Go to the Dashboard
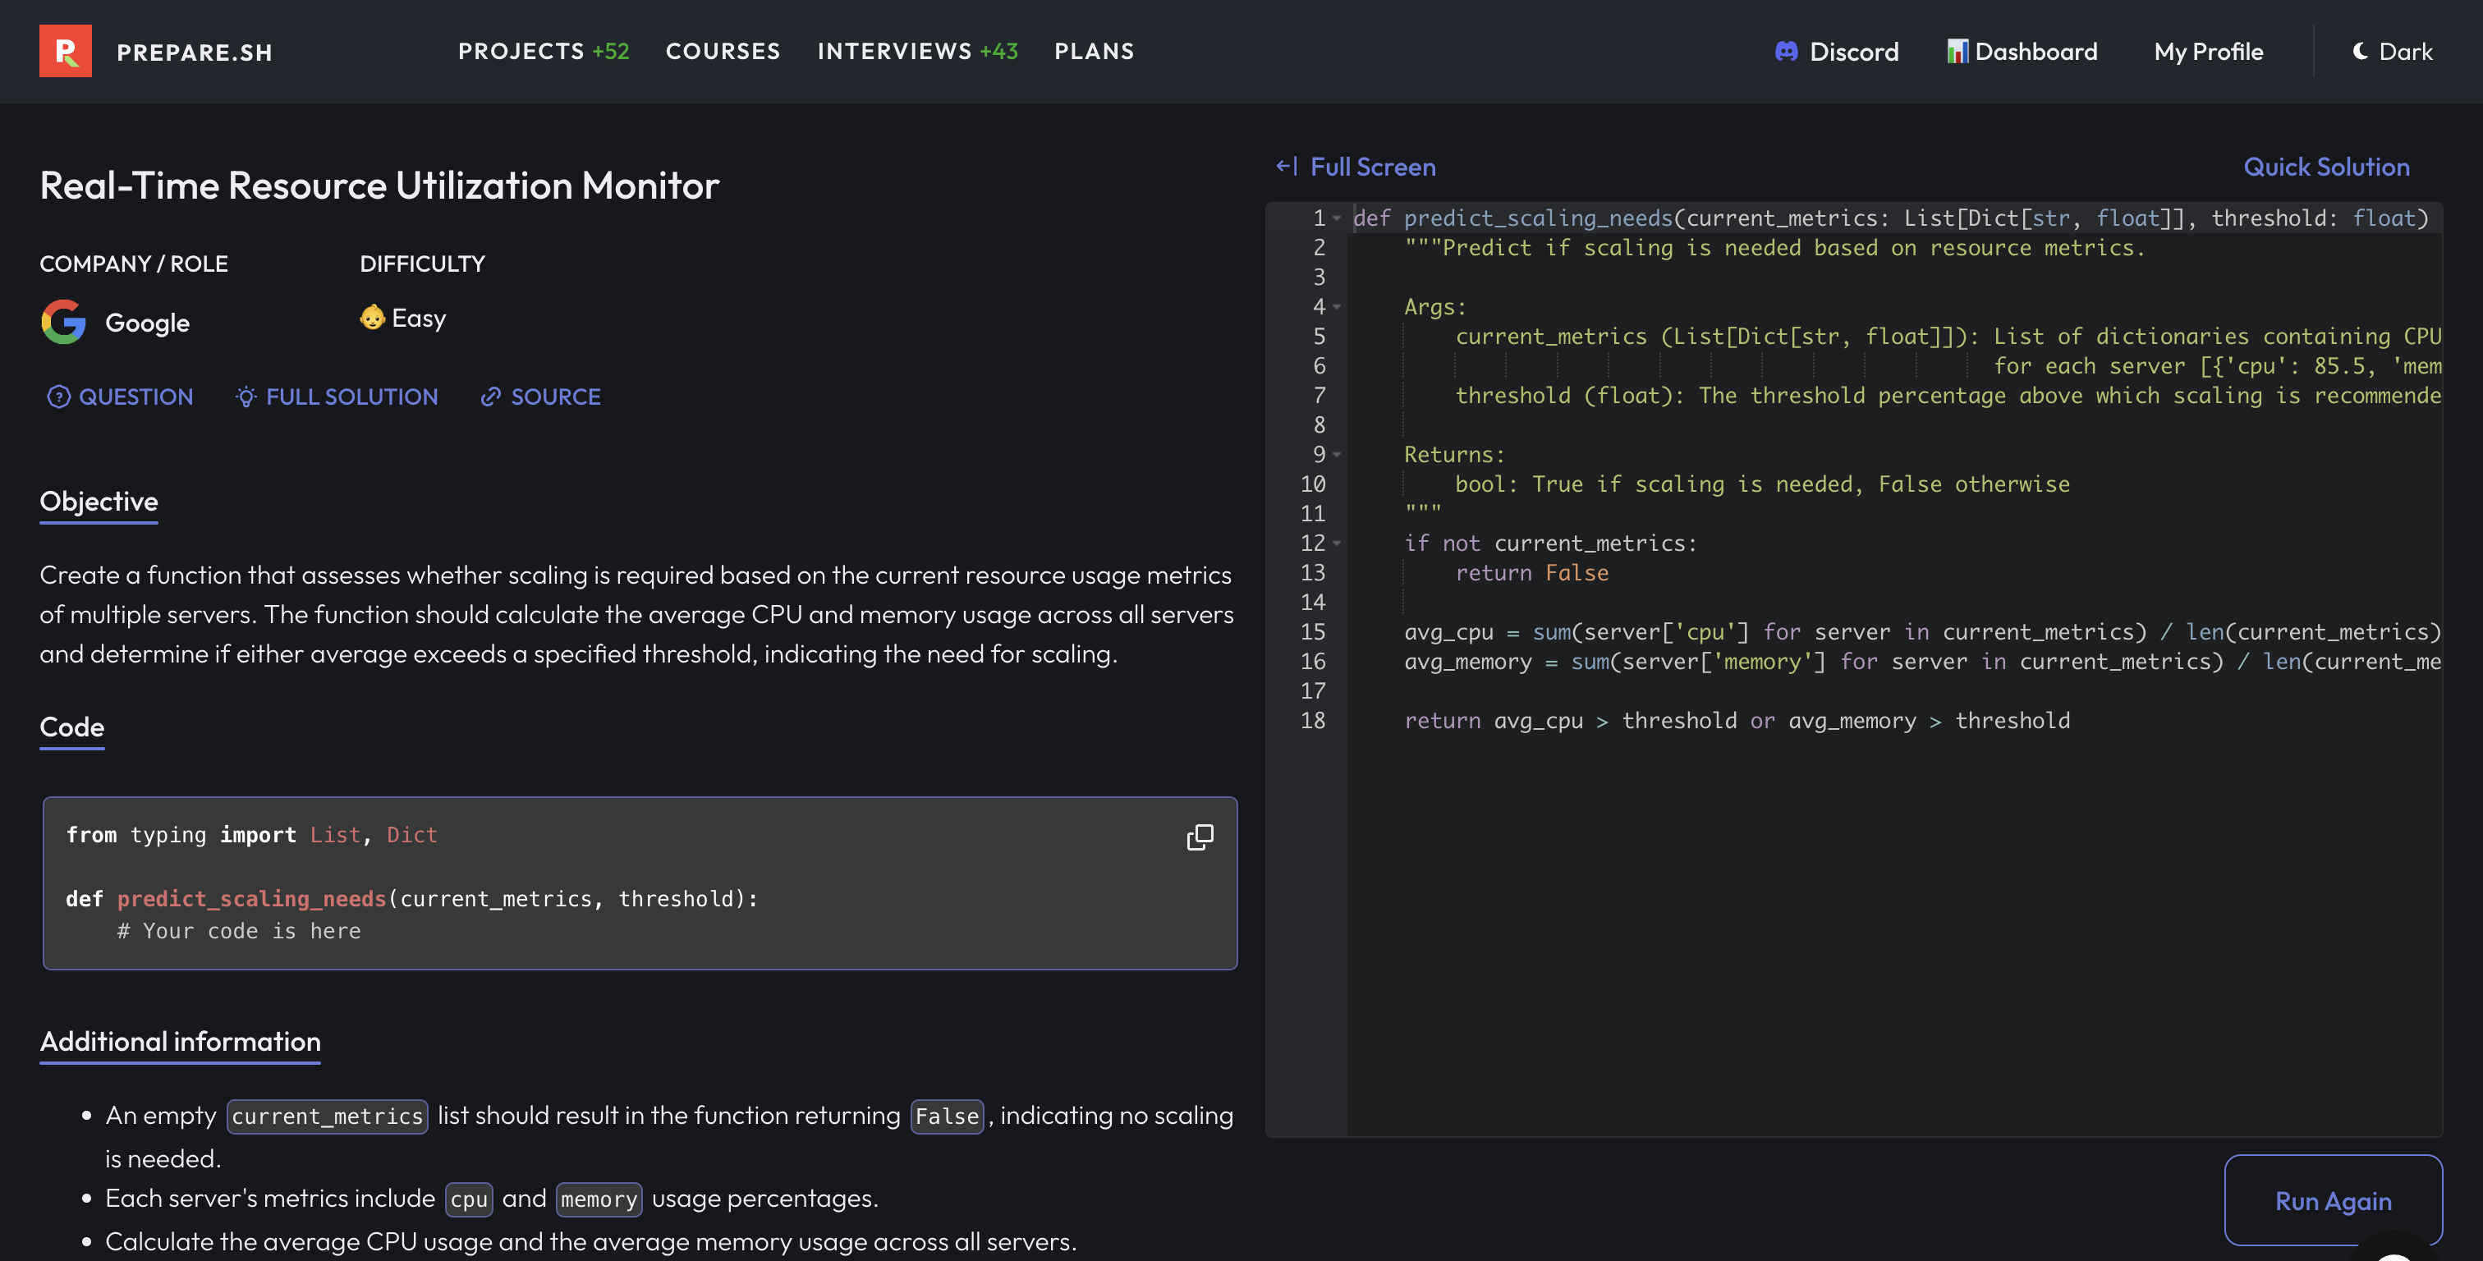Screen dimensions: 2483x1261 click(x=2022, y=51)
